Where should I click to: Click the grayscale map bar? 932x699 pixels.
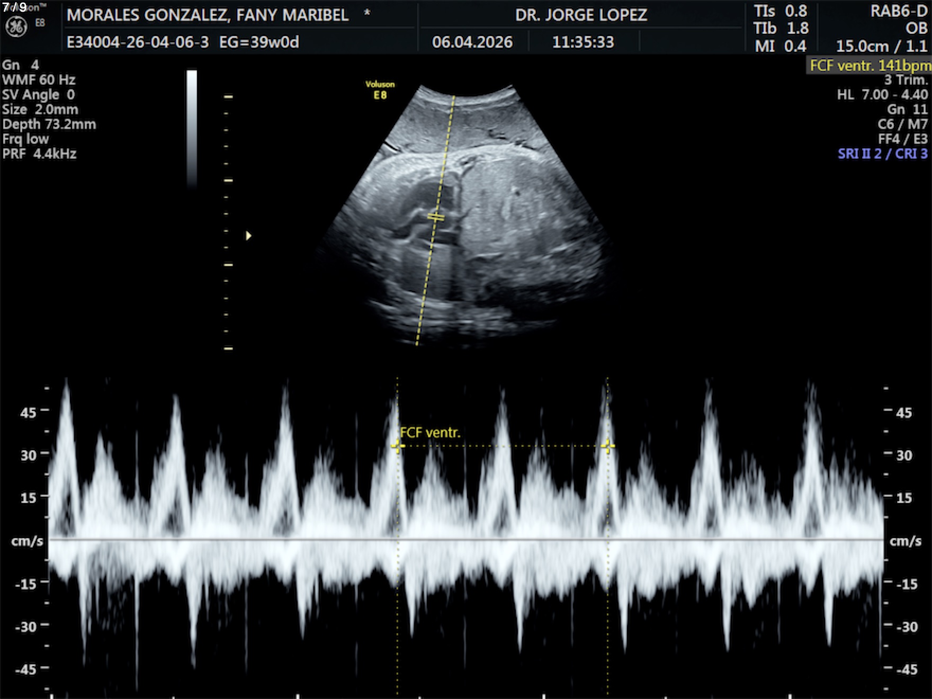tap(192, 127)
